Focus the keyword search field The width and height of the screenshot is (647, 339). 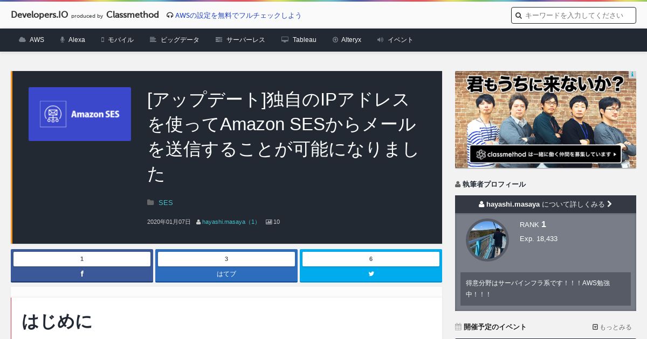pyautogui.click(x=574, y=16)
